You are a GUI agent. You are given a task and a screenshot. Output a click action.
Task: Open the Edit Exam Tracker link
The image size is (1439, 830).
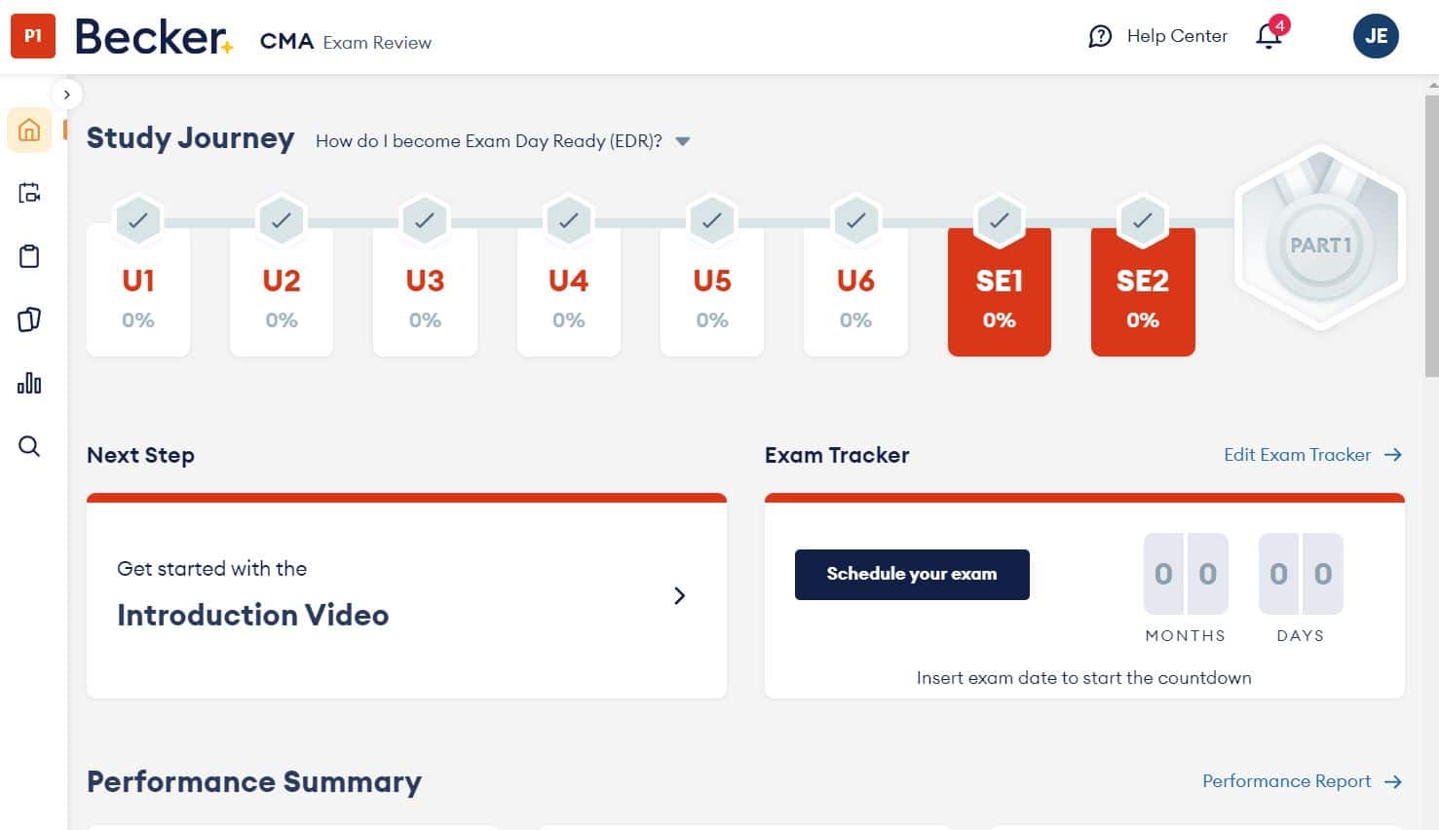click(1311, 455)
